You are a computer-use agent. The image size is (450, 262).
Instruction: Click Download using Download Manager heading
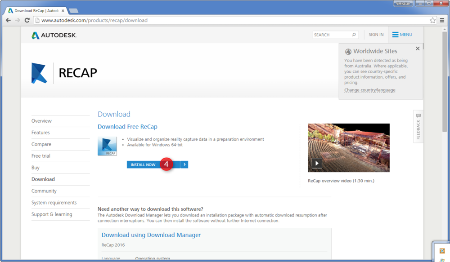(151, 235)
